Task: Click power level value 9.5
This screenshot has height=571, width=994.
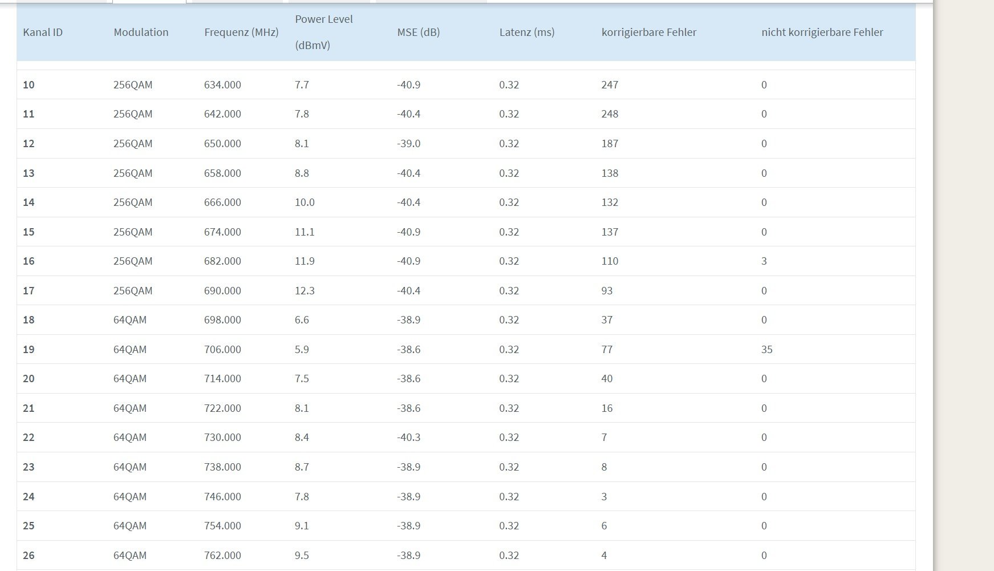Action: (302, 556)
